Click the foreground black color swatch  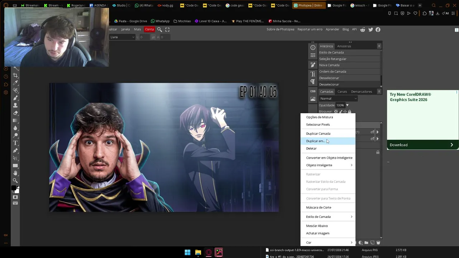[x=14, y=188]
